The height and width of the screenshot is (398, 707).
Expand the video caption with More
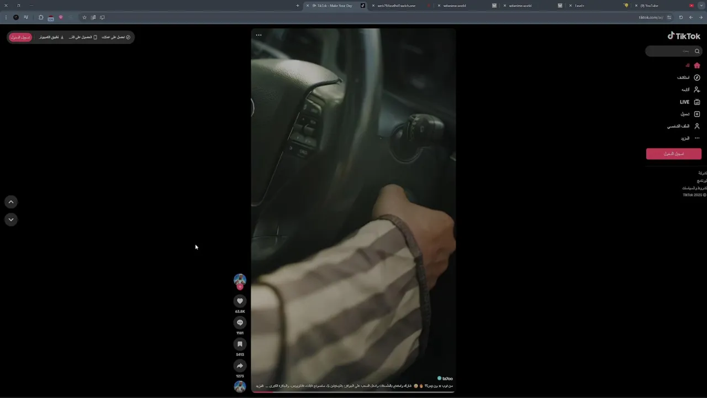click(260, 386)
